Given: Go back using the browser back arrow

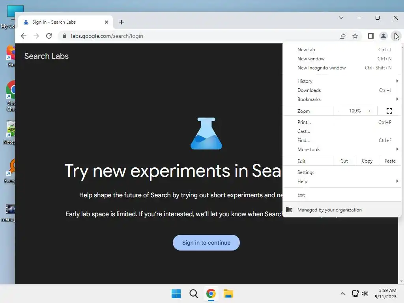Looking at the screenshot, I should coord(24,36).
